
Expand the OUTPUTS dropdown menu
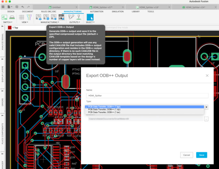click(74, 22)
